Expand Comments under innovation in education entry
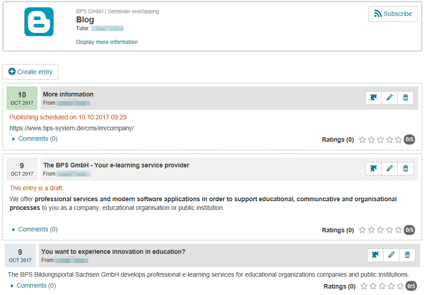This screenshot has height=295, width=427. point(36,285)
